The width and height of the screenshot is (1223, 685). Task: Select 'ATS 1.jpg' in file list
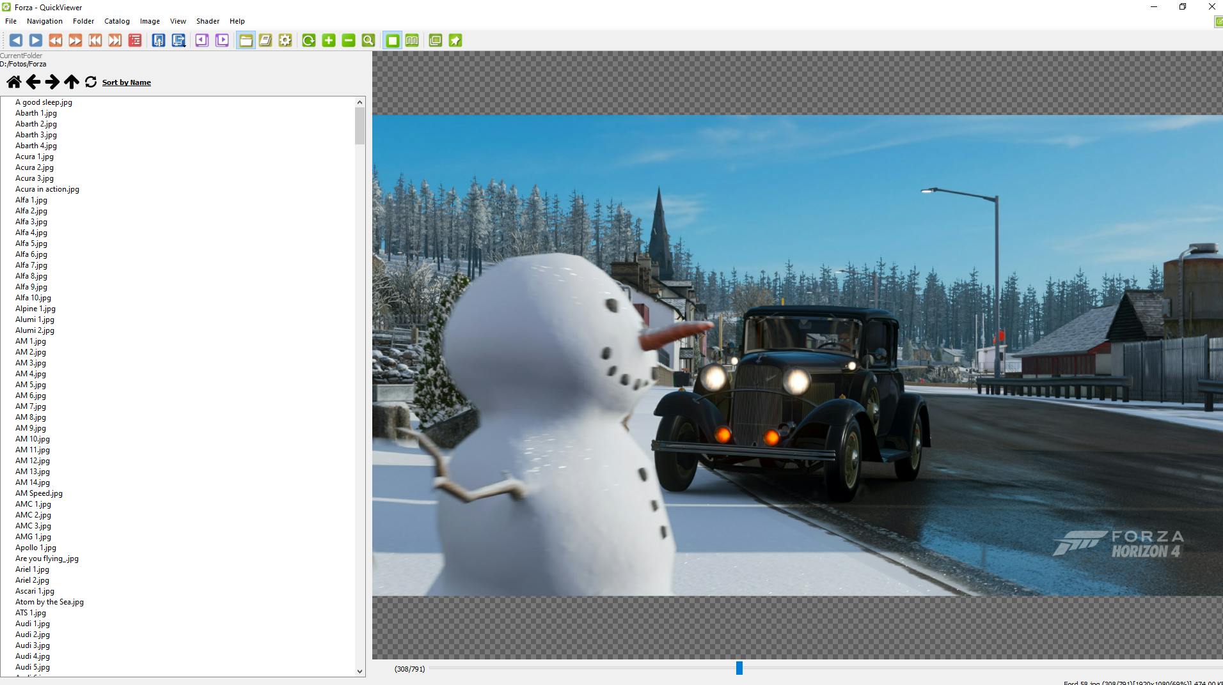[x=31, y=613]
